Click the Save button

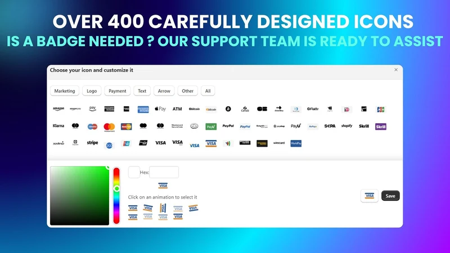coord(390,196)
